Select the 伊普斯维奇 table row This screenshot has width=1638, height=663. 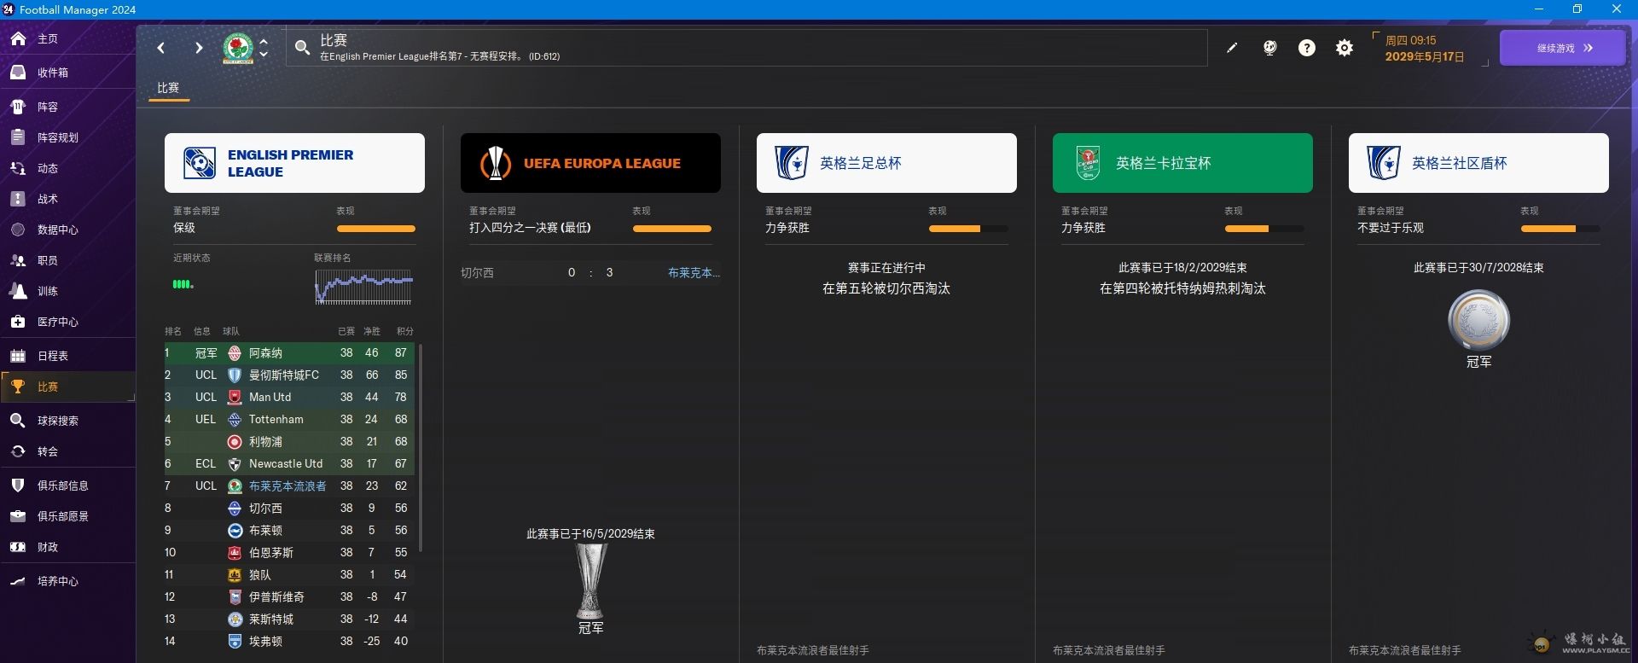tap(289, 597)
